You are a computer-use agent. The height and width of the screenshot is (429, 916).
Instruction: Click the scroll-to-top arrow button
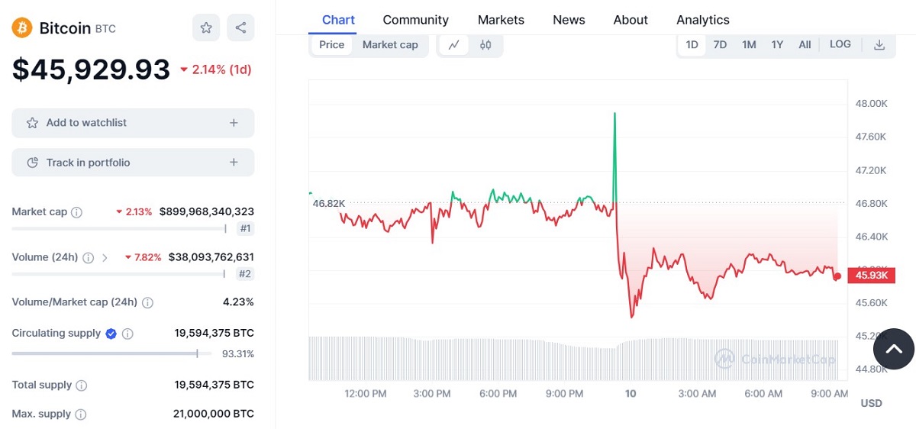tap(894, 349)
